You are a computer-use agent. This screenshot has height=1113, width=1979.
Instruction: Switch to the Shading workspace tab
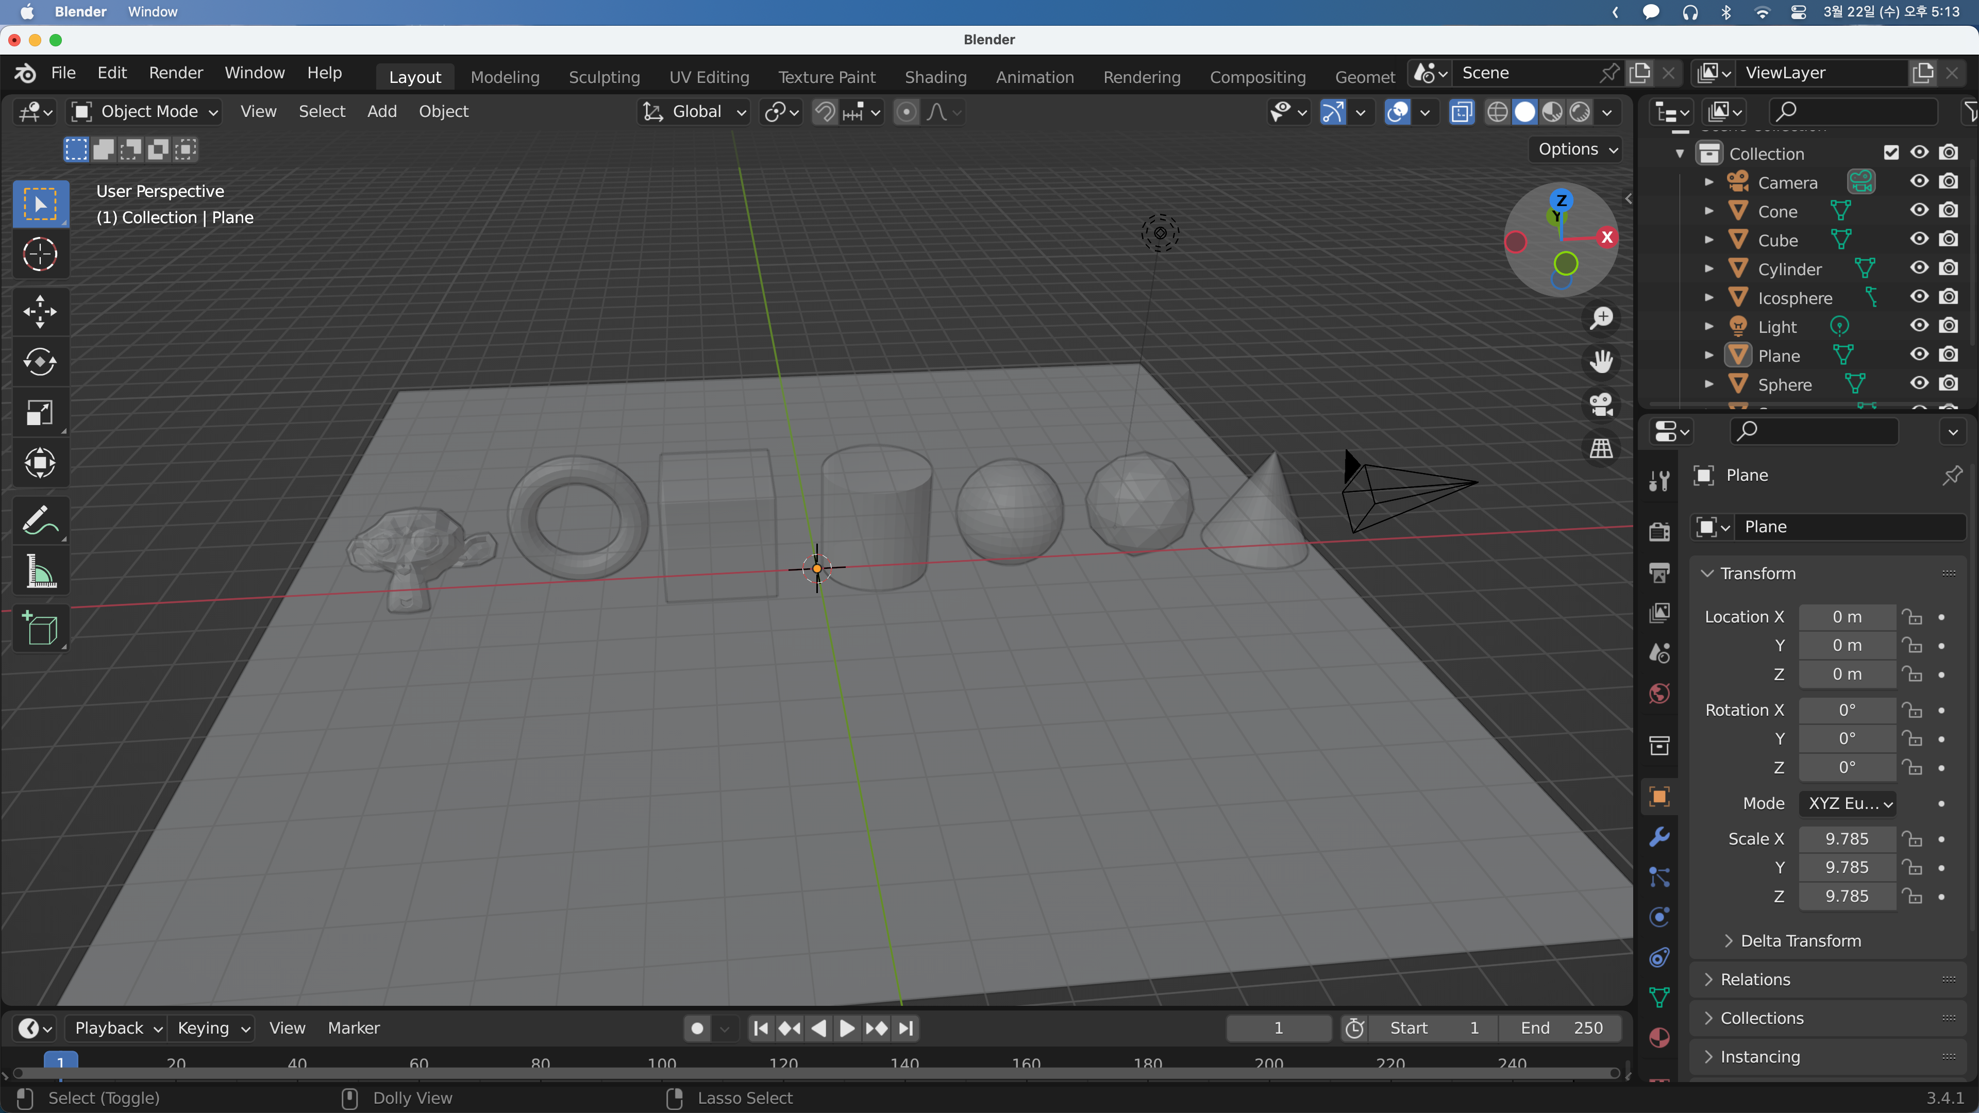[936, 77]
